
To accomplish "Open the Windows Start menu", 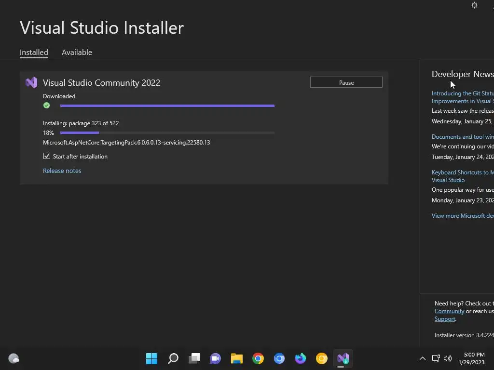I will click(151, 358).
